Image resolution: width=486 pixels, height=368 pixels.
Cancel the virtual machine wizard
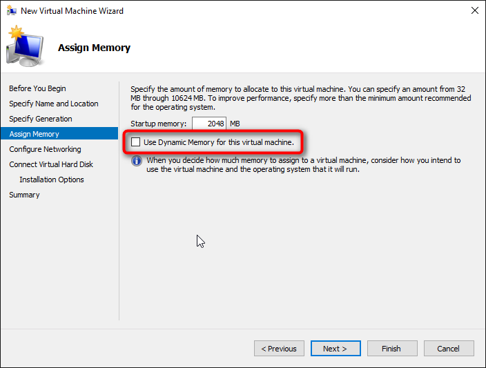(x=449, y=349)
